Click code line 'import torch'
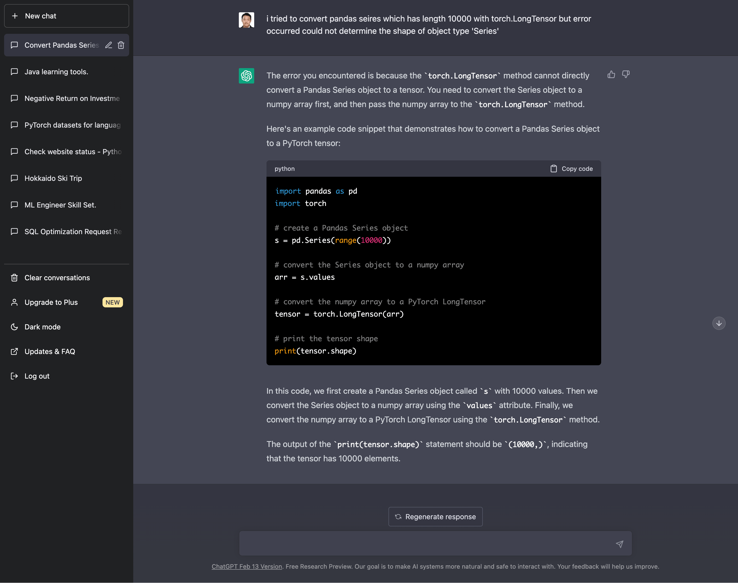The image size is (738, 583). [x=301, y=203]
